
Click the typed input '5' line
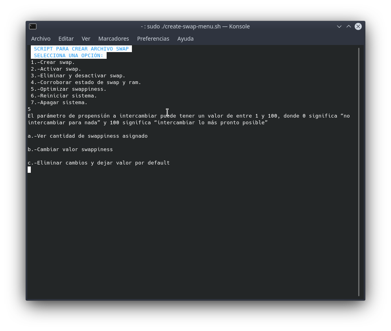29,109
